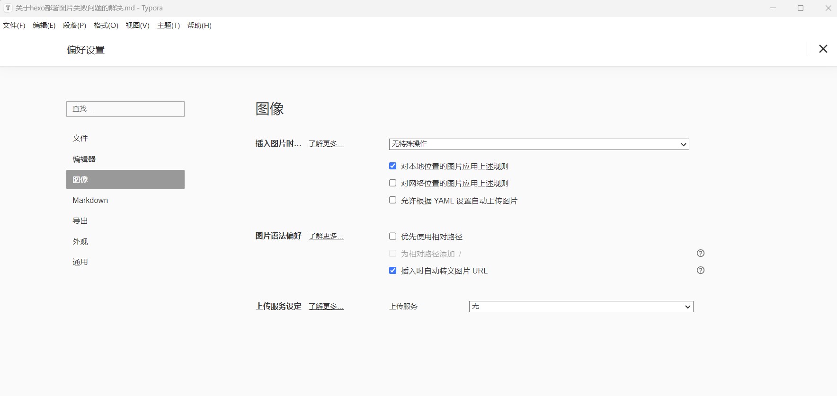The height and width of the screenshot is (396, 837).
Task: Click the 偏好设置 heading text
Action: pos(86,50)
